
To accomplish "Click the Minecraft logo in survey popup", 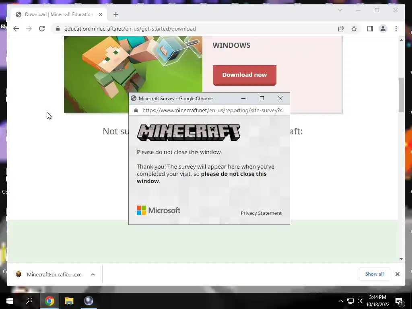I will tap(188, 132).
